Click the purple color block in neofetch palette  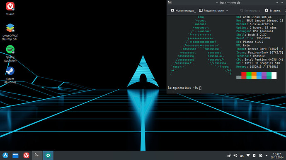click(264, 76)
